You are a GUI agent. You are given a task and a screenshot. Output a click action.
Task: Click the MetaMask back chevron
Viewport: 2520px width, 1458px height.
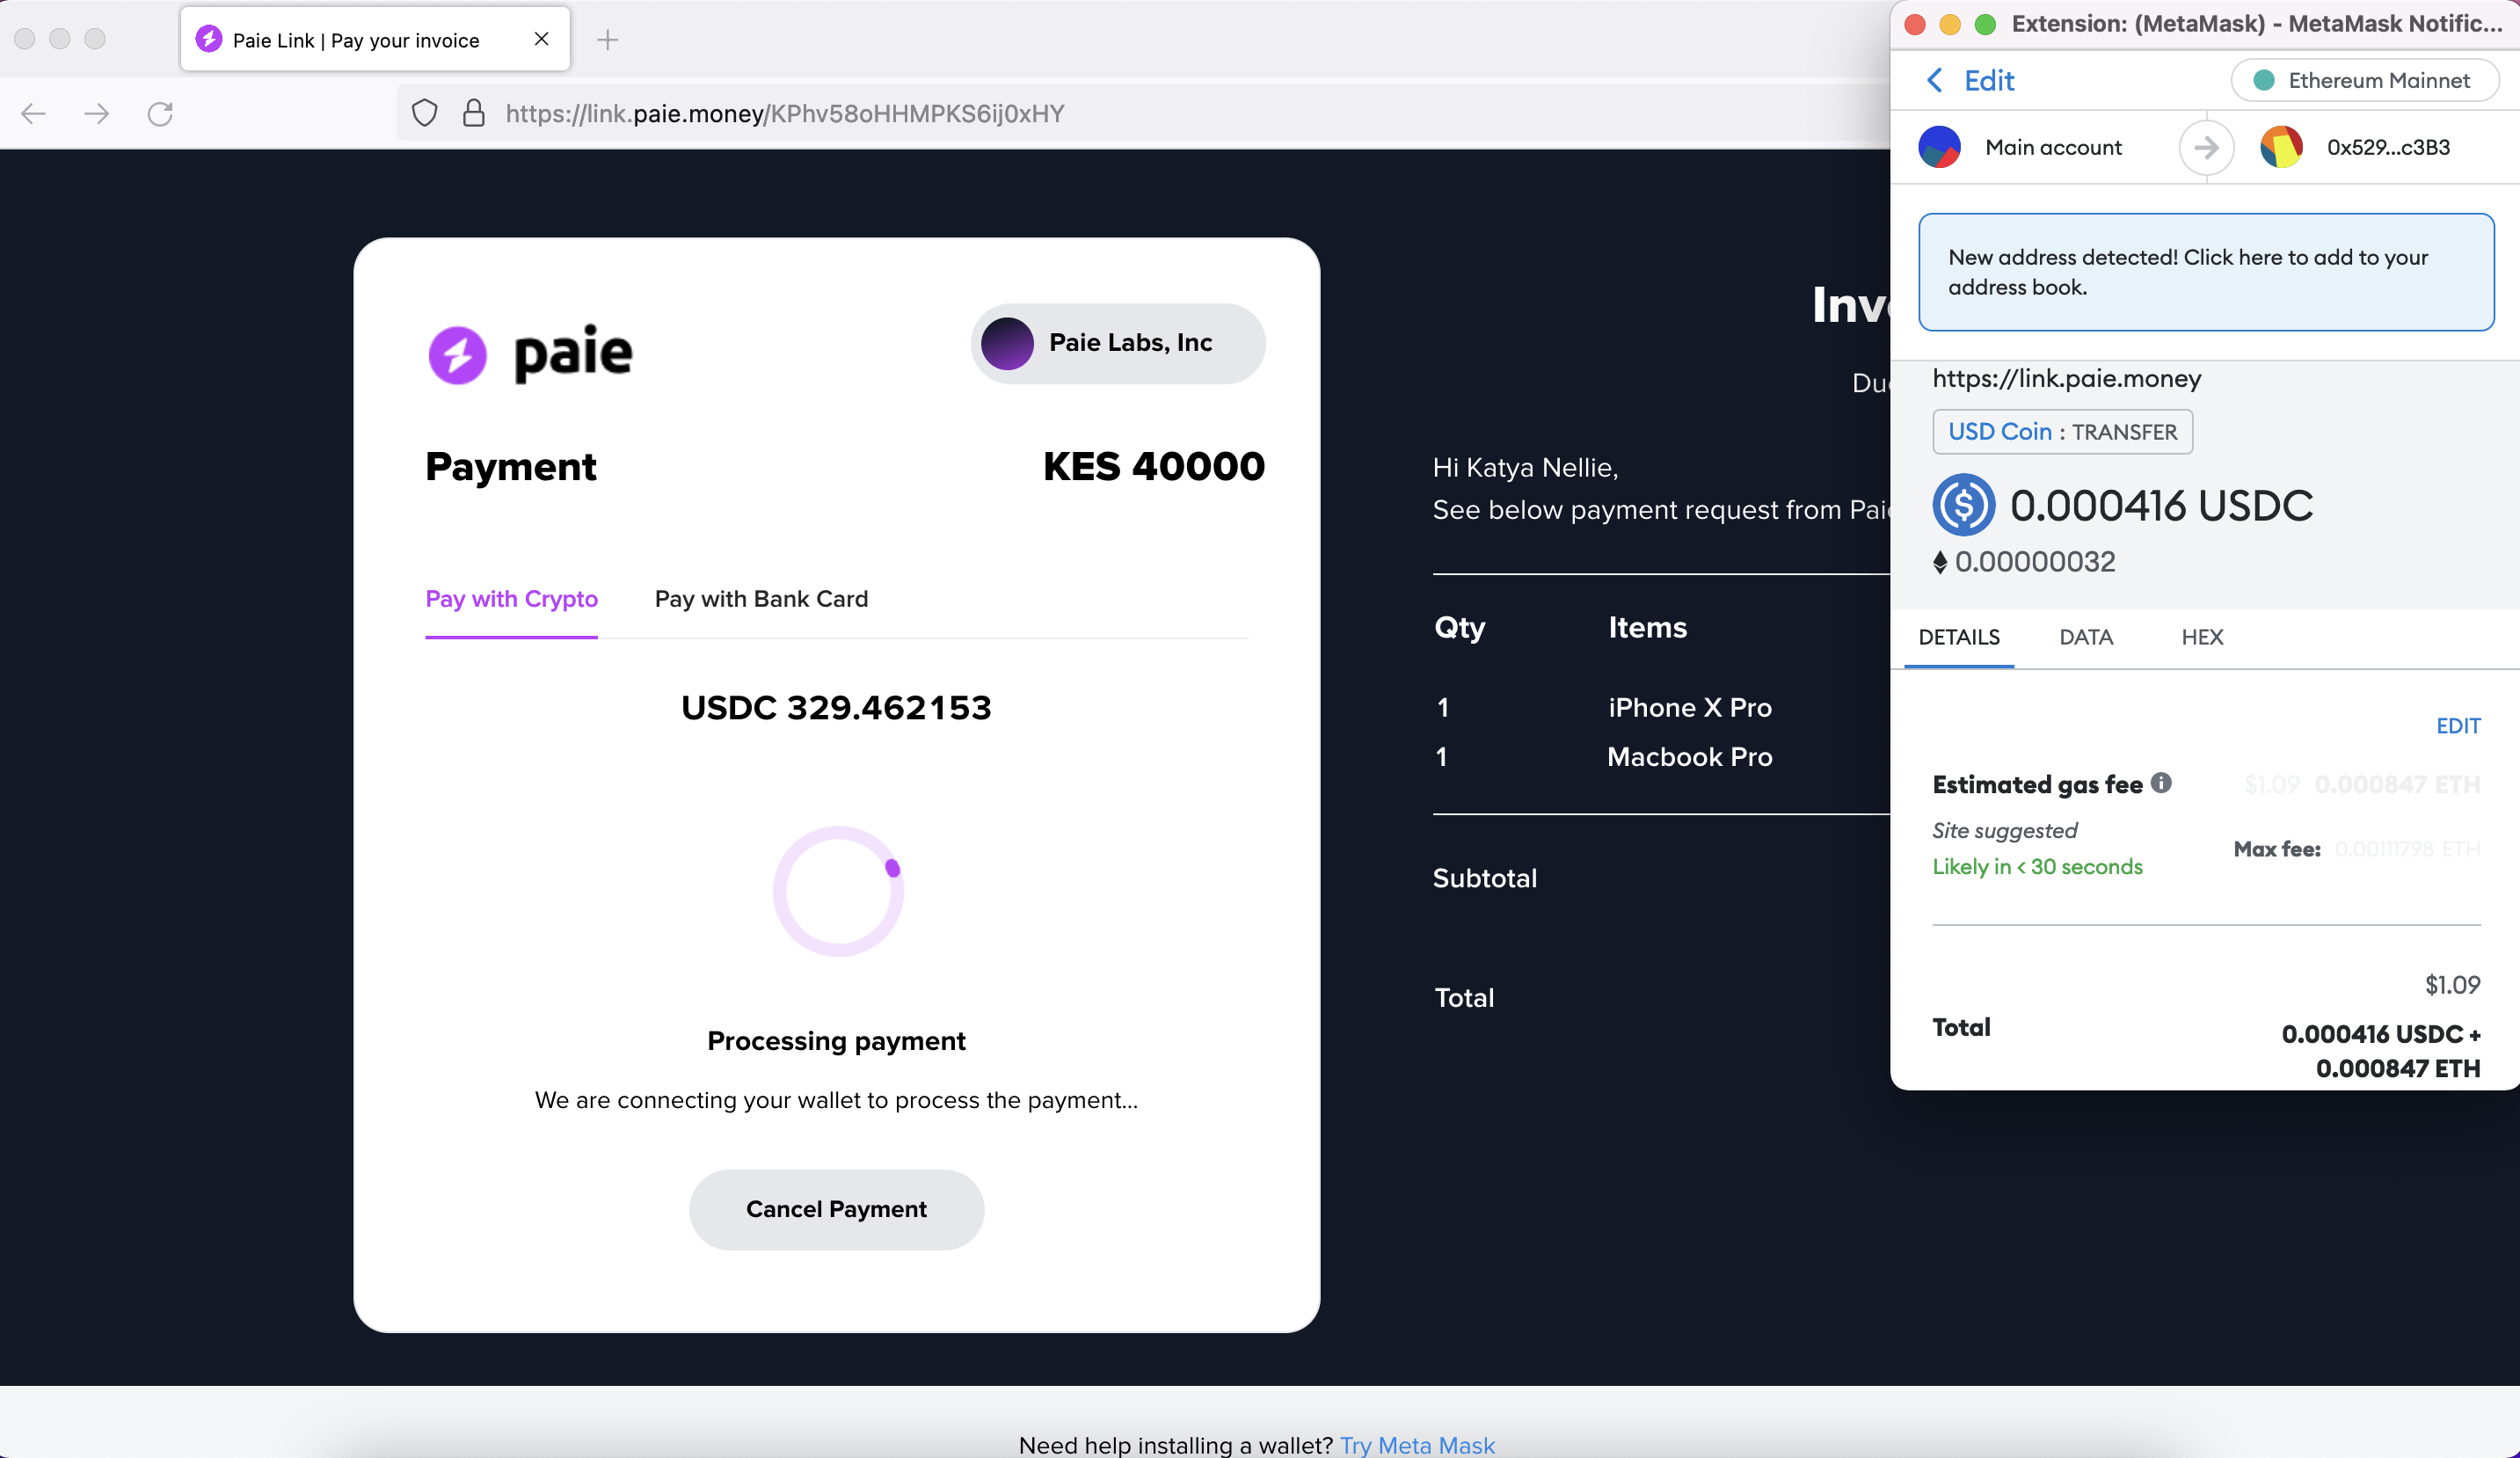[x=1935, y=80]
